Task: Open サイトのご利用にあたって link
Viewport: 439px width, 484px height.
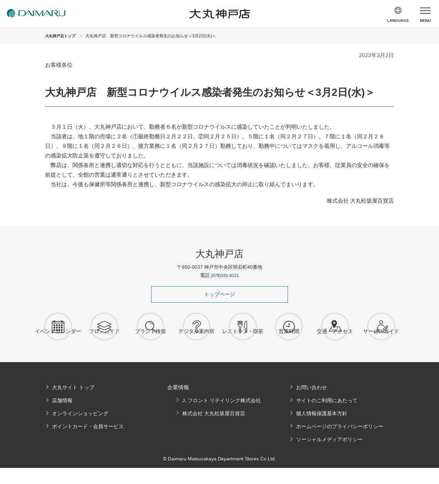Action: click(327, 400)
